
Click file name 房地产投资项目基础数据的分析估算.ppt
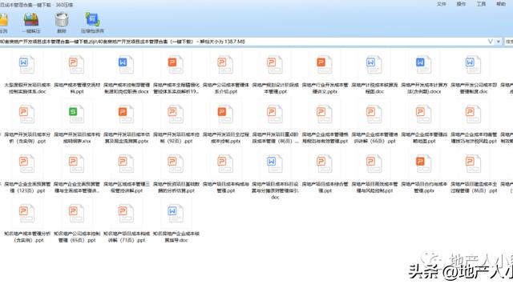point(176,187)
